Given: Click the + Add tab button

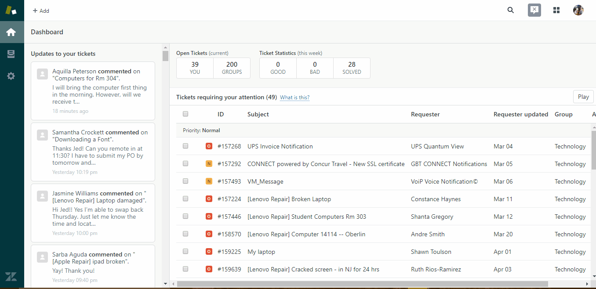Looking at the screenshot, I should (41, 11).
